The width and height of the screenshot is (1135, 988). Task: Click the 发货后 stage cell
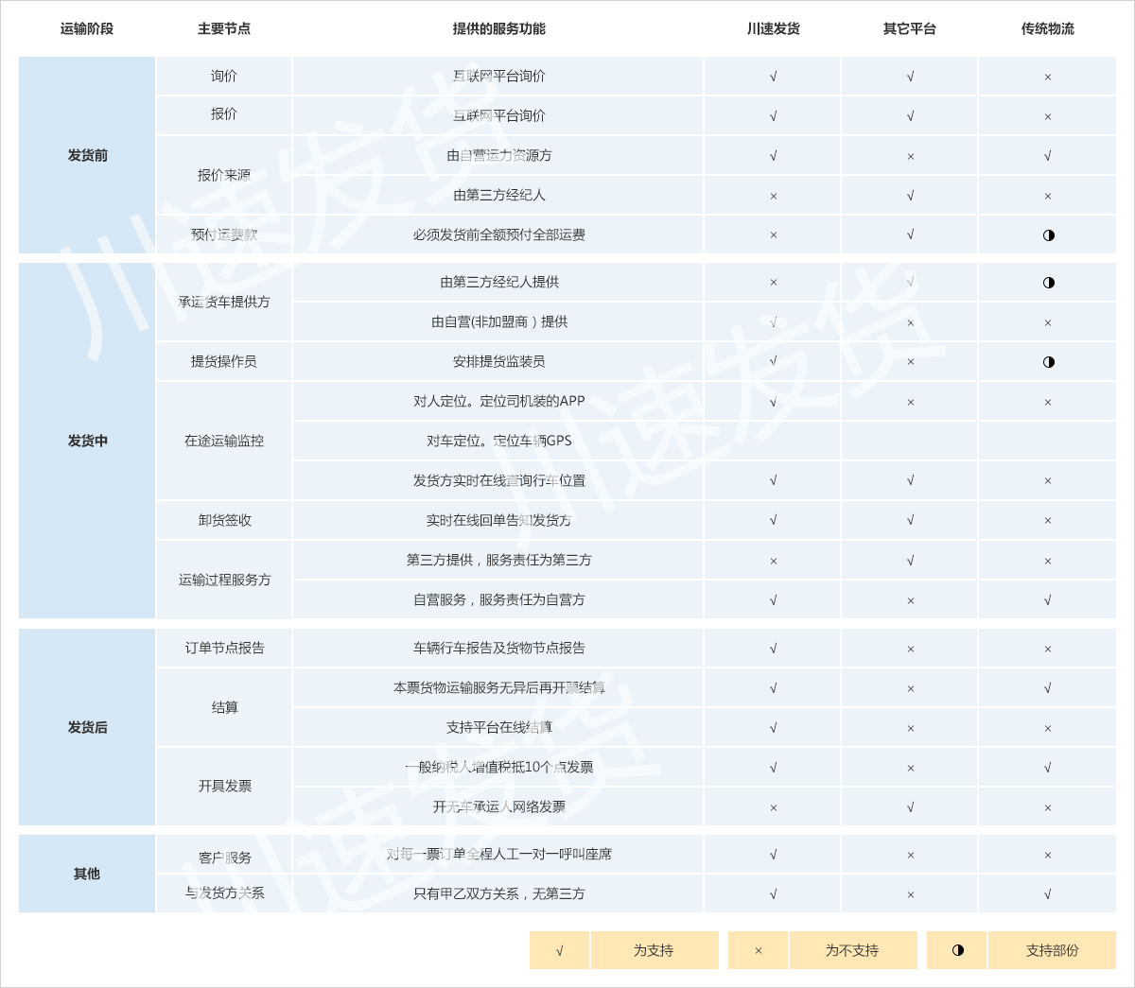click(87, 727)
